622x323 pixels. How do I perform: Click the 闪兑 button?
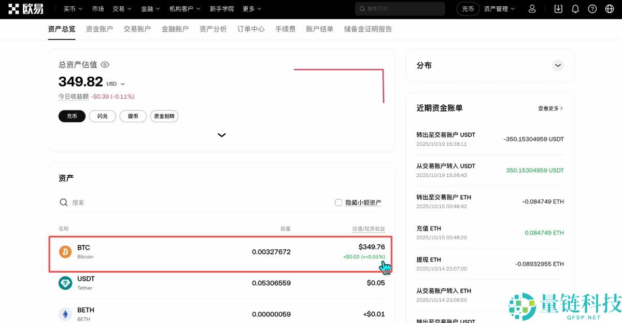[102, 116]
